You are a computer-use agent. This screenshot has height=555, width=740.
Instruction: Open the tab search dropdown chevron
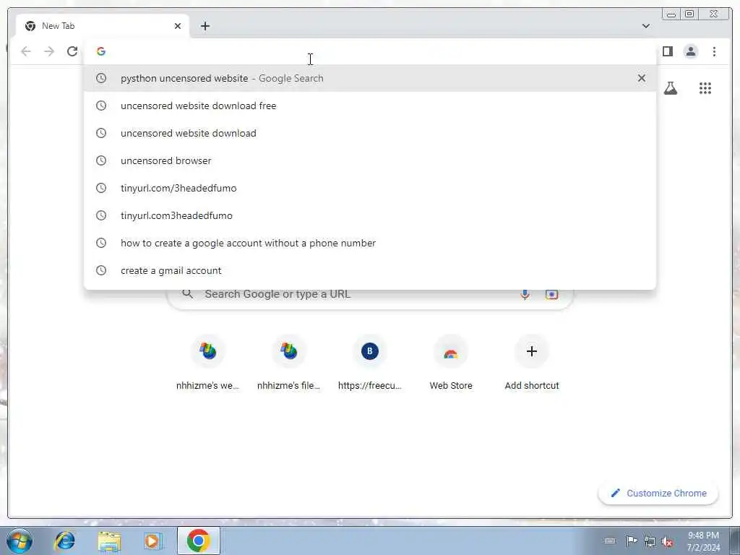[x=645, y=26]
